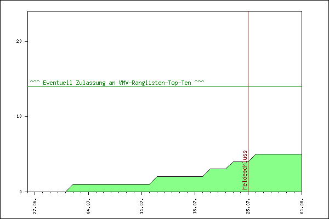Click the 0 value on y-axis
The image size is (329, 219).
click(x=20, y=192)
